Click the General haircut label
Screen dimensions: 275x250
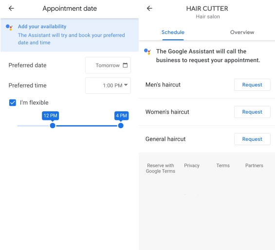165,139
